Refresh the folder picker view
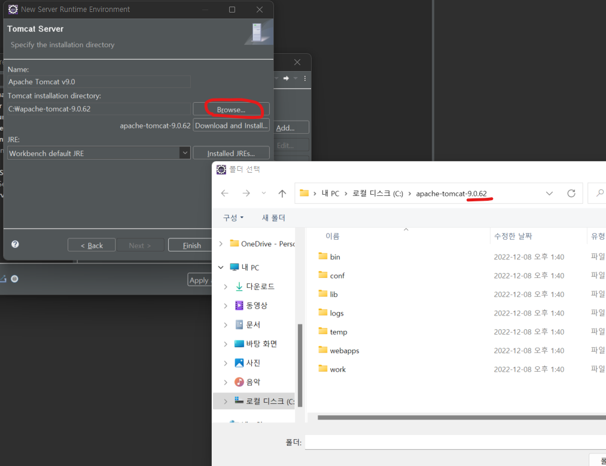Viewport: 606px width, 466px height. coord(571,193)
